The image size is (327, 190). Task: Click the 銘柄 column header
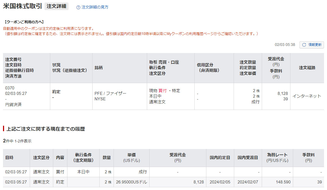(99, 68)
